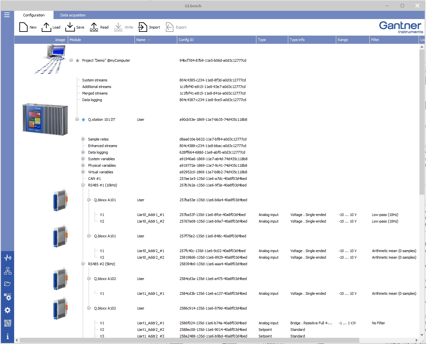Select the Configuration tab

(34, 15)
